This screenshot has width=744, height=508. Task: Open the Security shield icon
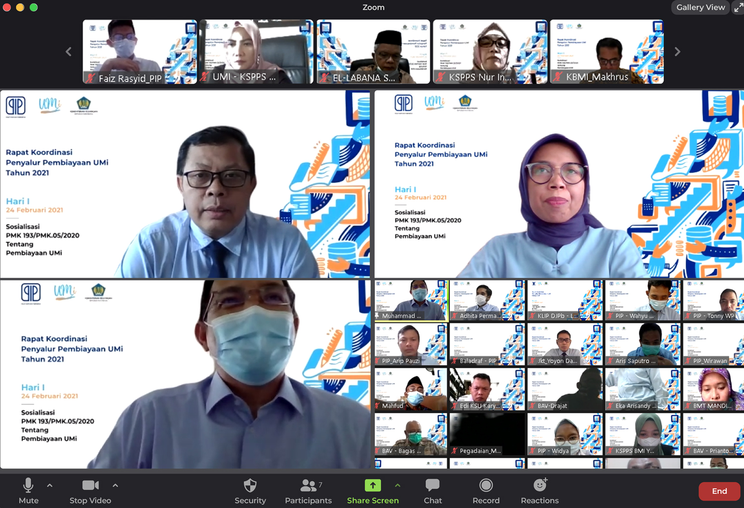tap(250, 486)
